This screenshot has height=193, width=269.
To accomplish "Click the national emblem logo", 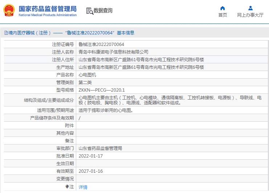I will pos(9,10).
